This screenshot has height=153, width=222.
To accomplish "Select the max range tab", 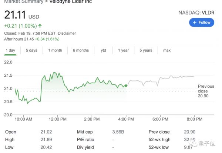I will point(167,51).
